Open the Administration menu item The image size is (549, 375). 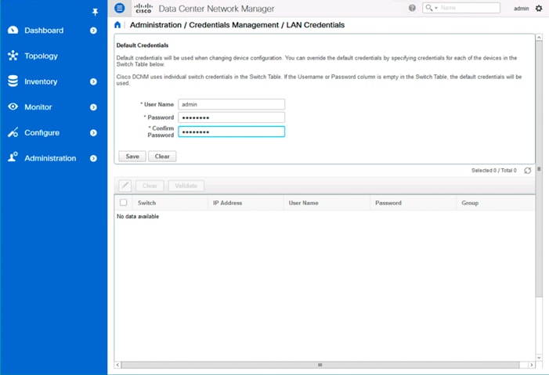coord(50,158)
